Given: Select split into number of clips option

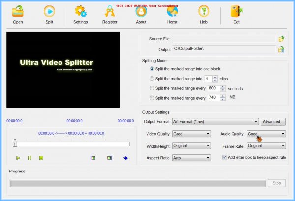Looking at the screenshot, I should 152,79.
